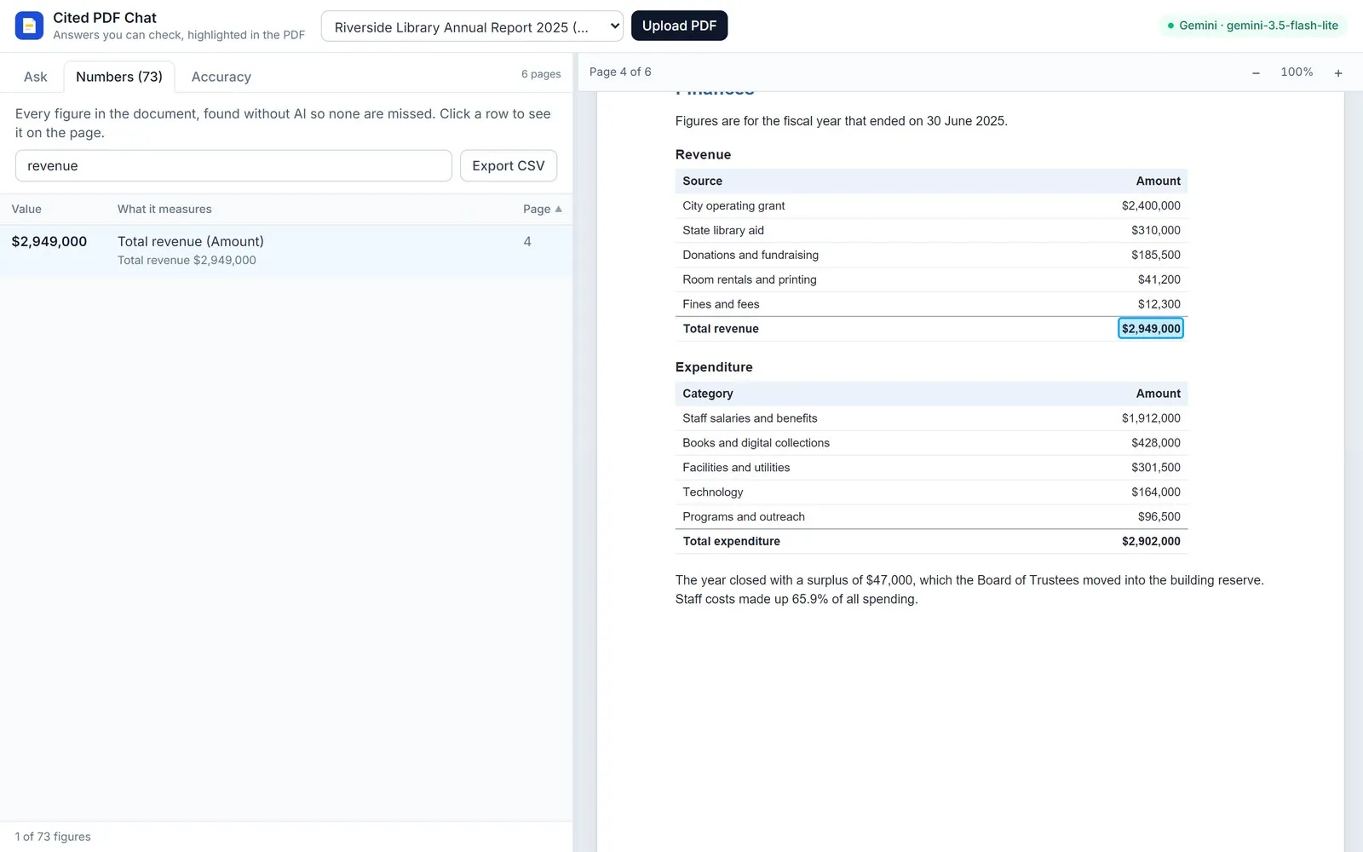Image resolution: width=1363 pixels, height=852 pixels.
Task: Click the $1,912,000 amount
Action: pyautogui.click(x=1151, y=418)
